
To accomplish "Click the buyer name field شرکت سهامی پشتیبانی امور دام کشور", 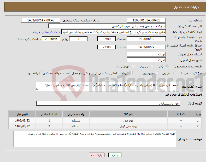I will [107, 26].
